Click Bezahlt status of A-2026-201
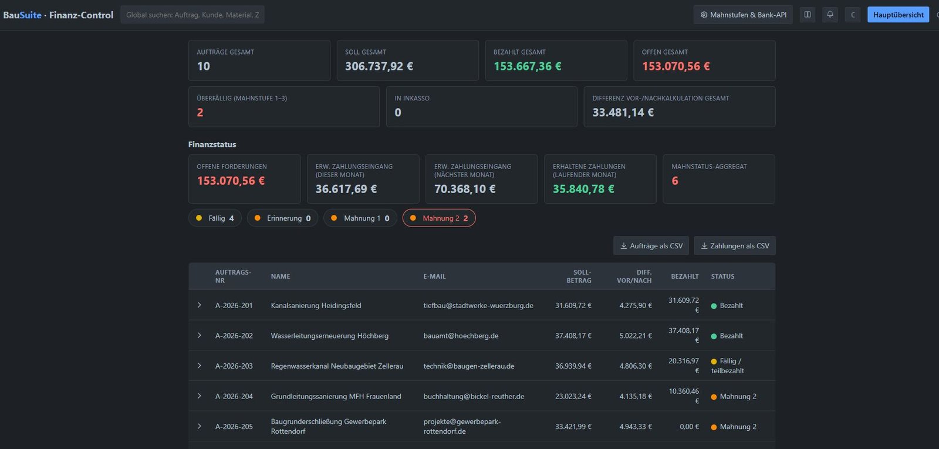 (727, 305)
